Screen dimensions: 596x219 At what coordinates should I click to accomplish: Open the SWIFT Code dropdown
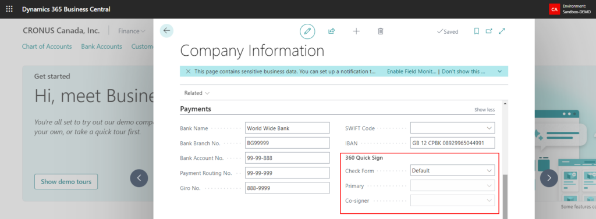tap(489, 128)
